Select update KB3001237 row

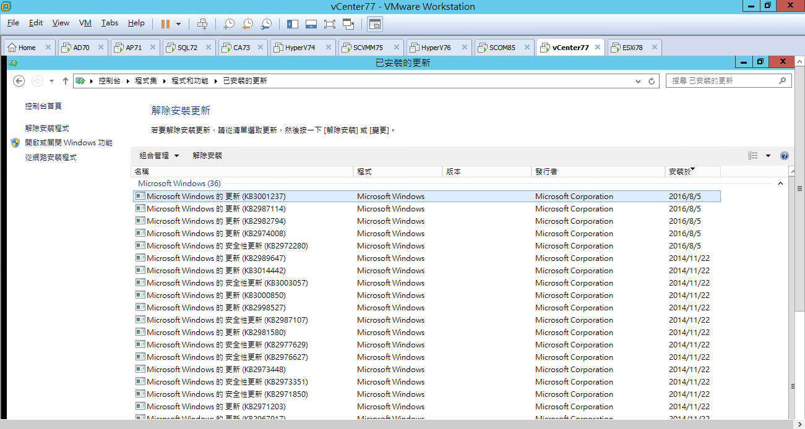pyautogui.click(x=427, y=197)
